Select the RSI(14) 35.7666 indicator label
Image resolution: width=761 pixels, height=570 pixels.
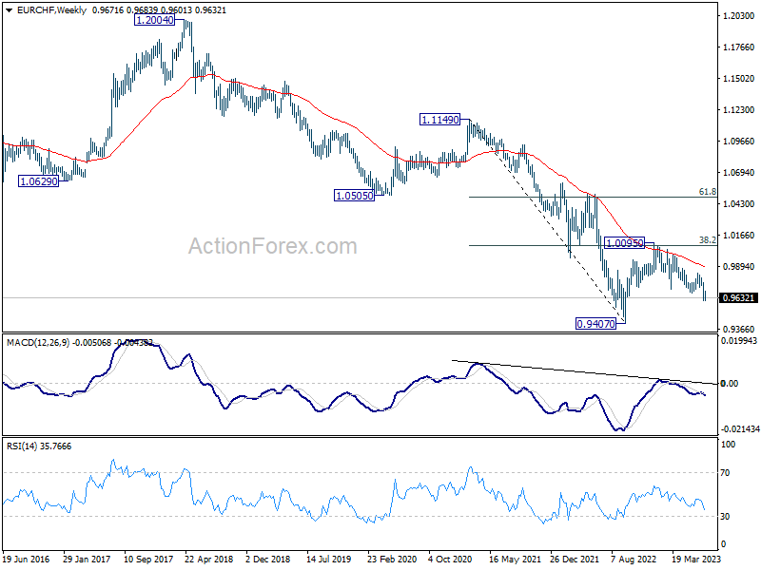[x=39, y=446]
